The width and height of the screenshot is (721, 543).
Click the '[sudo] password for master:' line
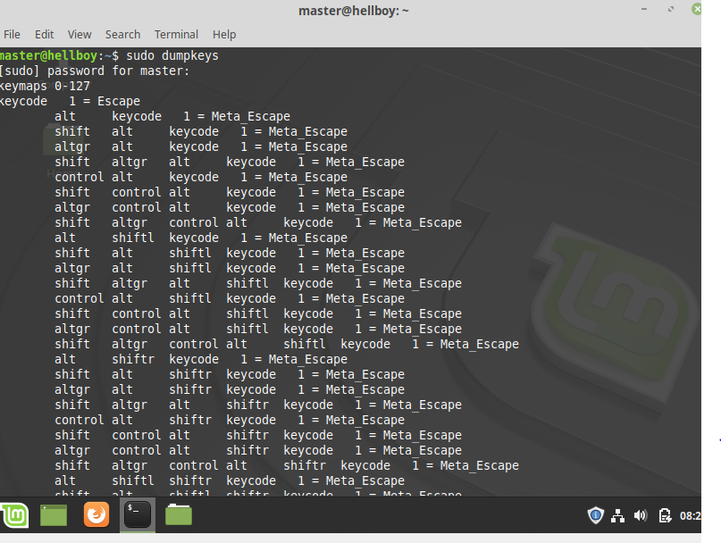coord(95,71)
